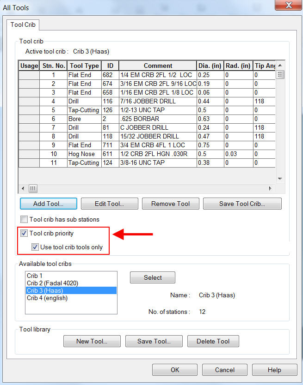
Task: Click the Stn. No. column header
Action: (x=53, y=66)
